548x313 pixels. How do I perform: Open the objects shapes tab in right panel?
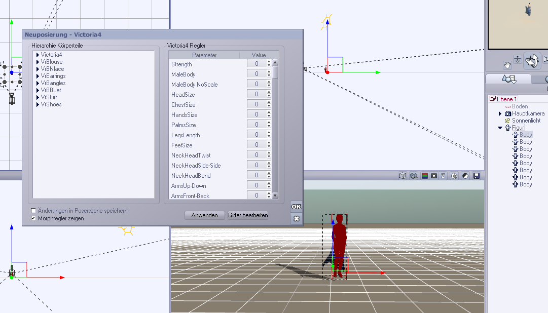(x=509, y=80)
